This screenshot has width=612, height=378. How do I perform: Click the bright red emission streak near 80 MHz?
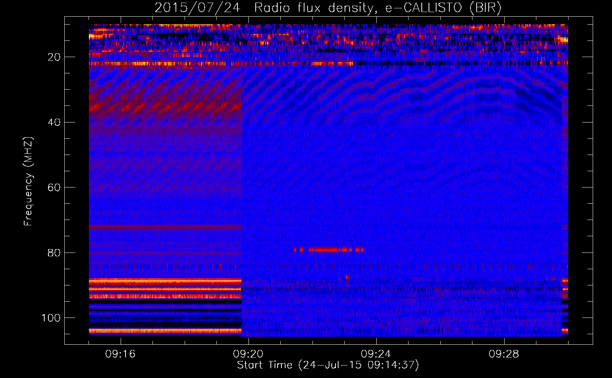[x=329, y=249]
